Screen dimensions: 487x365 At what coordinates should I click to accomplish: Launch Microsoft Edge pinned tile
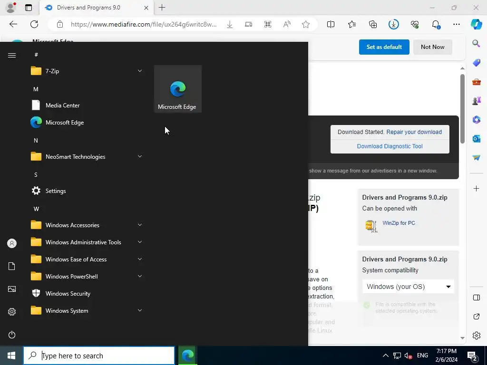[x=178, y=89]
